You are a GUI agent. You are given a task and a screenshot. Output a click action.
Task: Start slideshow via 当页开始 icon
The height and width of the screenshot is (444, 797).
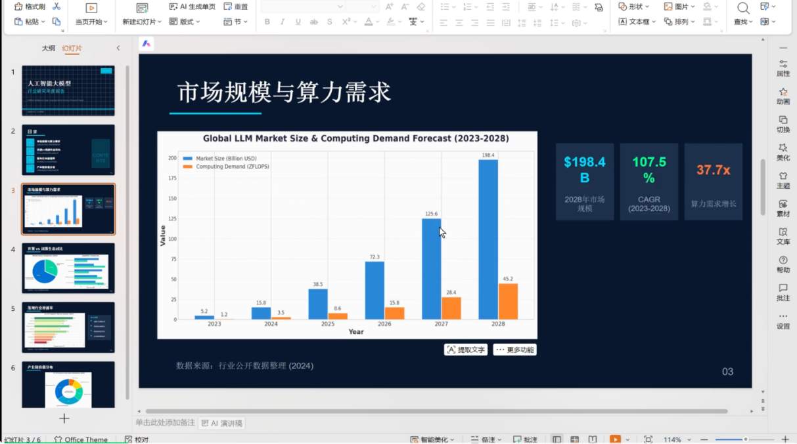click(91, 8)
